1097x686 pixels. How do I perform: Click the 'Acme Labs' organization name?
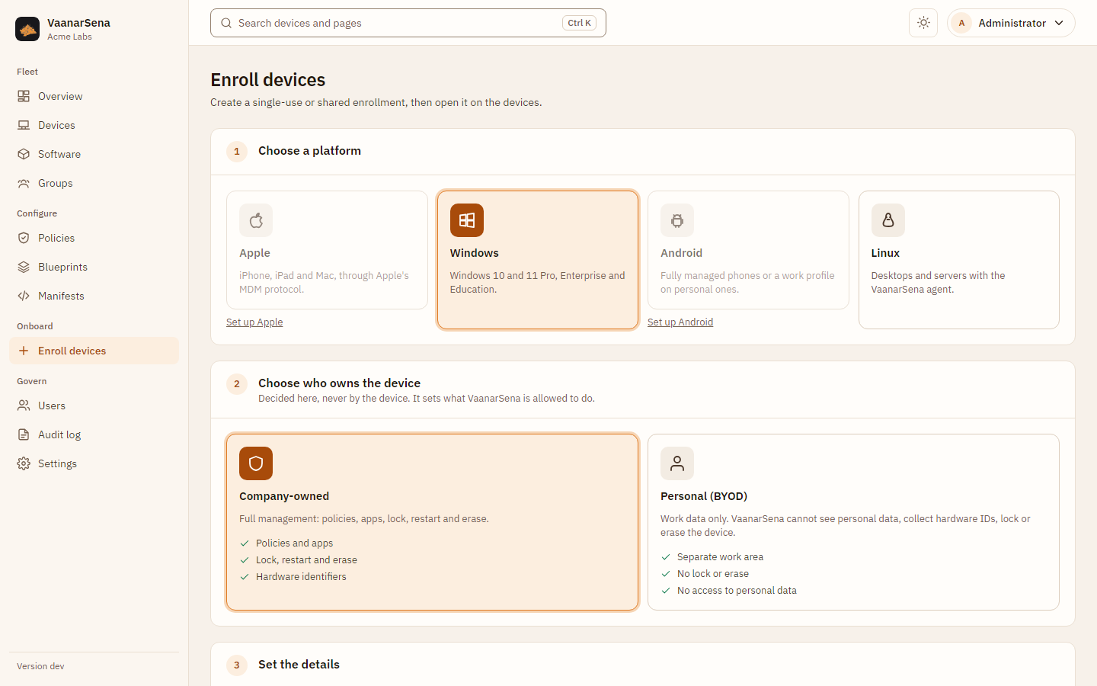tap(69, 37)
